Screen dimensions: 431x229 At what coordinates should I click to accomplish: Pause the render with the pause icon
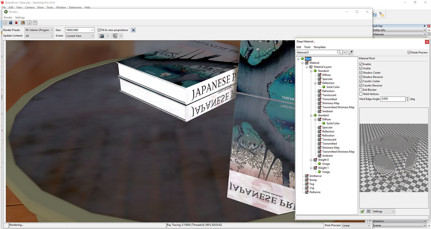(11, 22)
